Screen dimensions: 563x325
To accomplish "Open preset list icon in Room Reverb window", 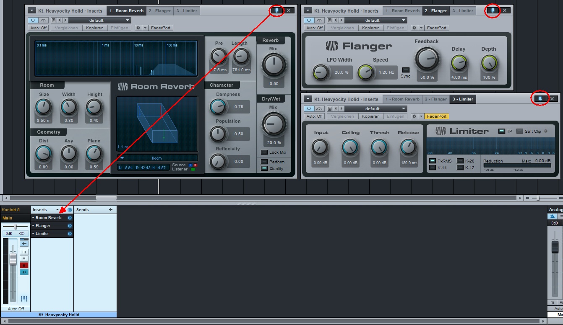I will pos(54,20).
